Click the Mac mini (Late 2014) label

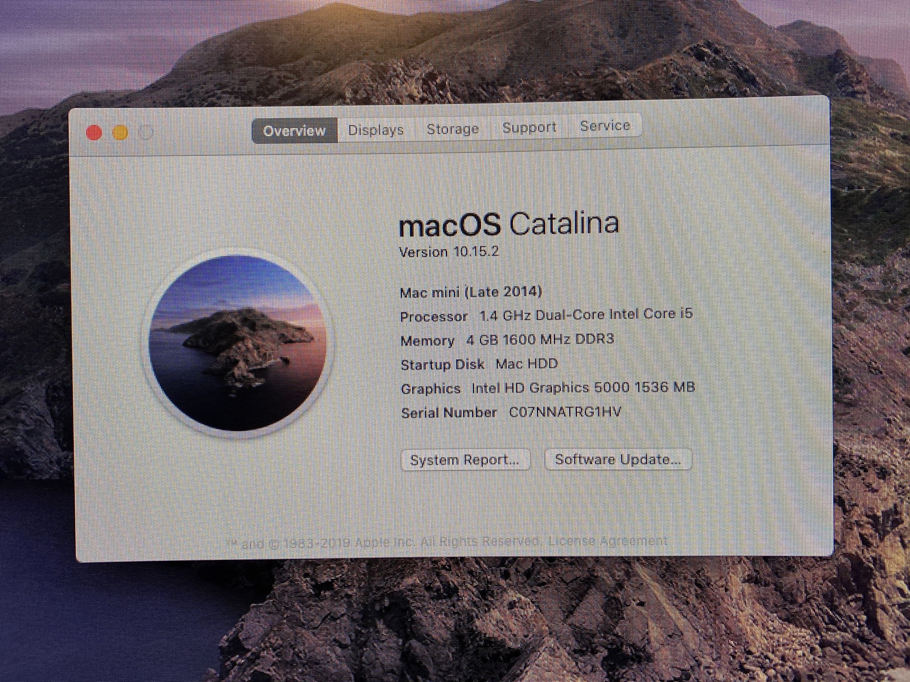coord(471,292)
